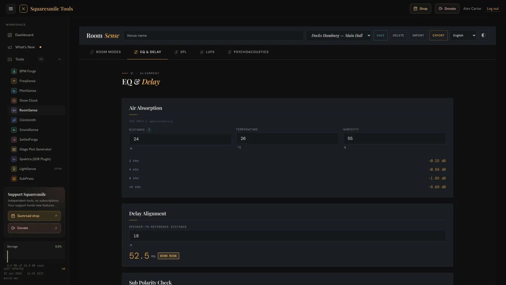The width and height of the screenshot is (506, 285).
Task: Open ClickSmith via its note icon
Action: pos(14,120)
